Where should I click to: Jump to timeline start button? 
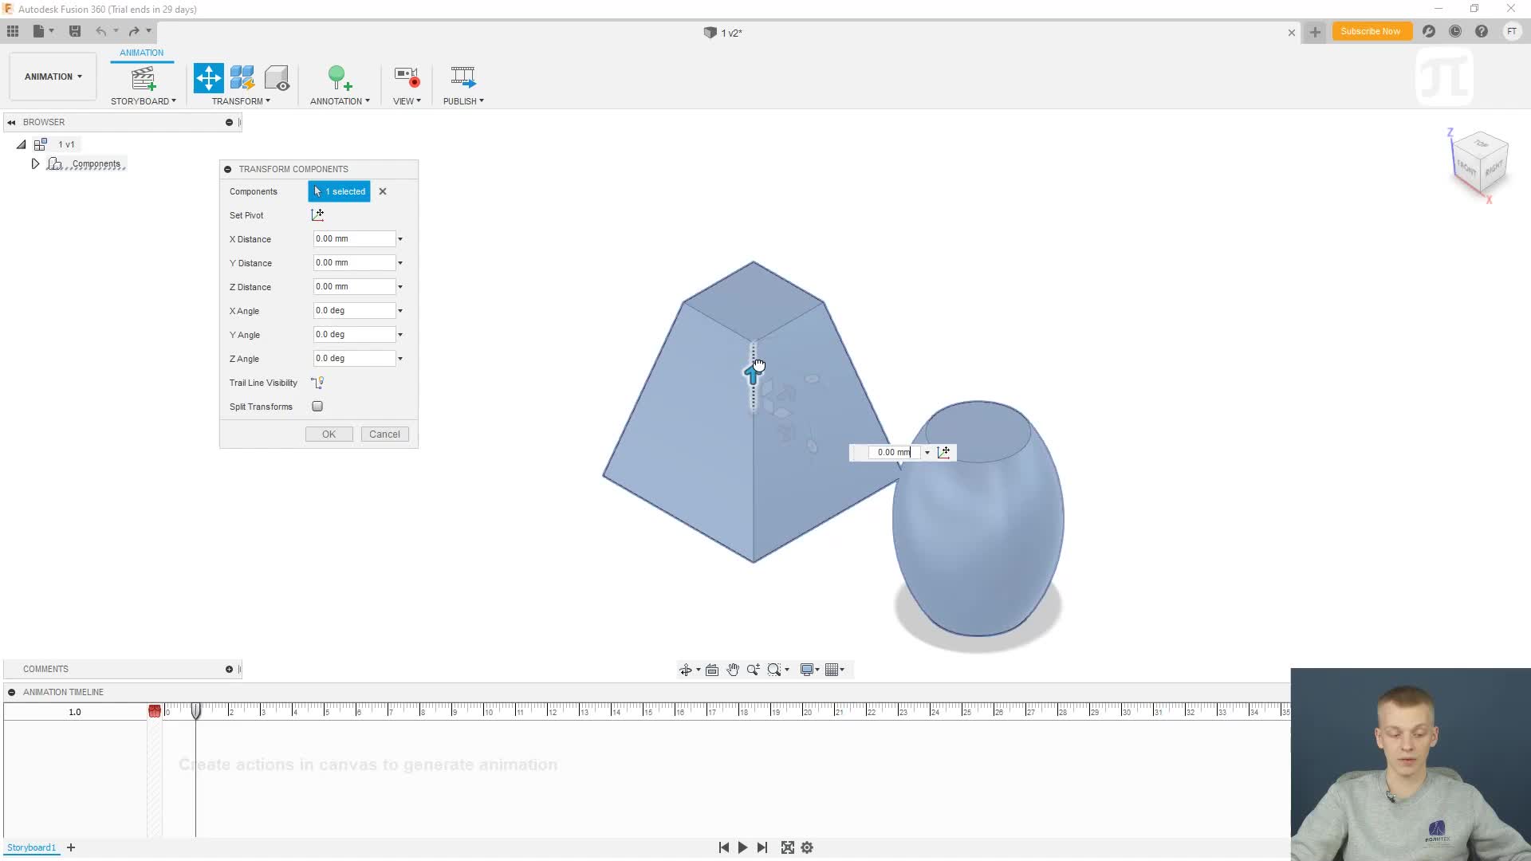click(x=723, y=847)
